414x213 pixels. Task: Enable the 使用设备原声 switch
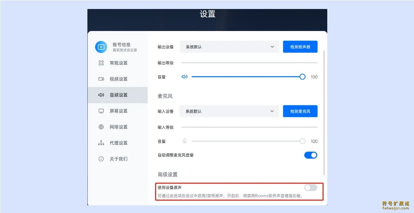[x=311, y=188]
